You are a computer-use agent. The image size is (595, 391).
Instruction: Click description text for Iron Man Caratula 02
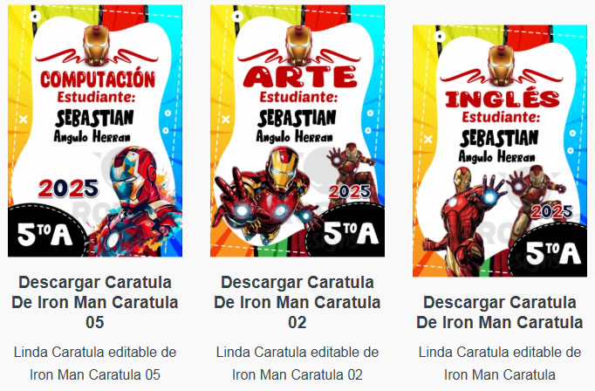click(x=297, y=363)
